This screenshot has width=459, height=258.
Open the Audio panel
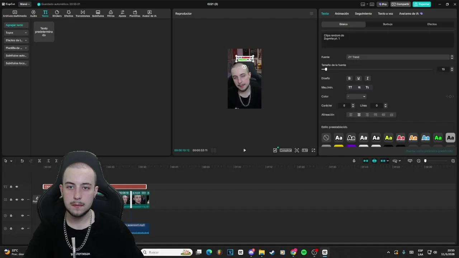[x=33, y=14]
